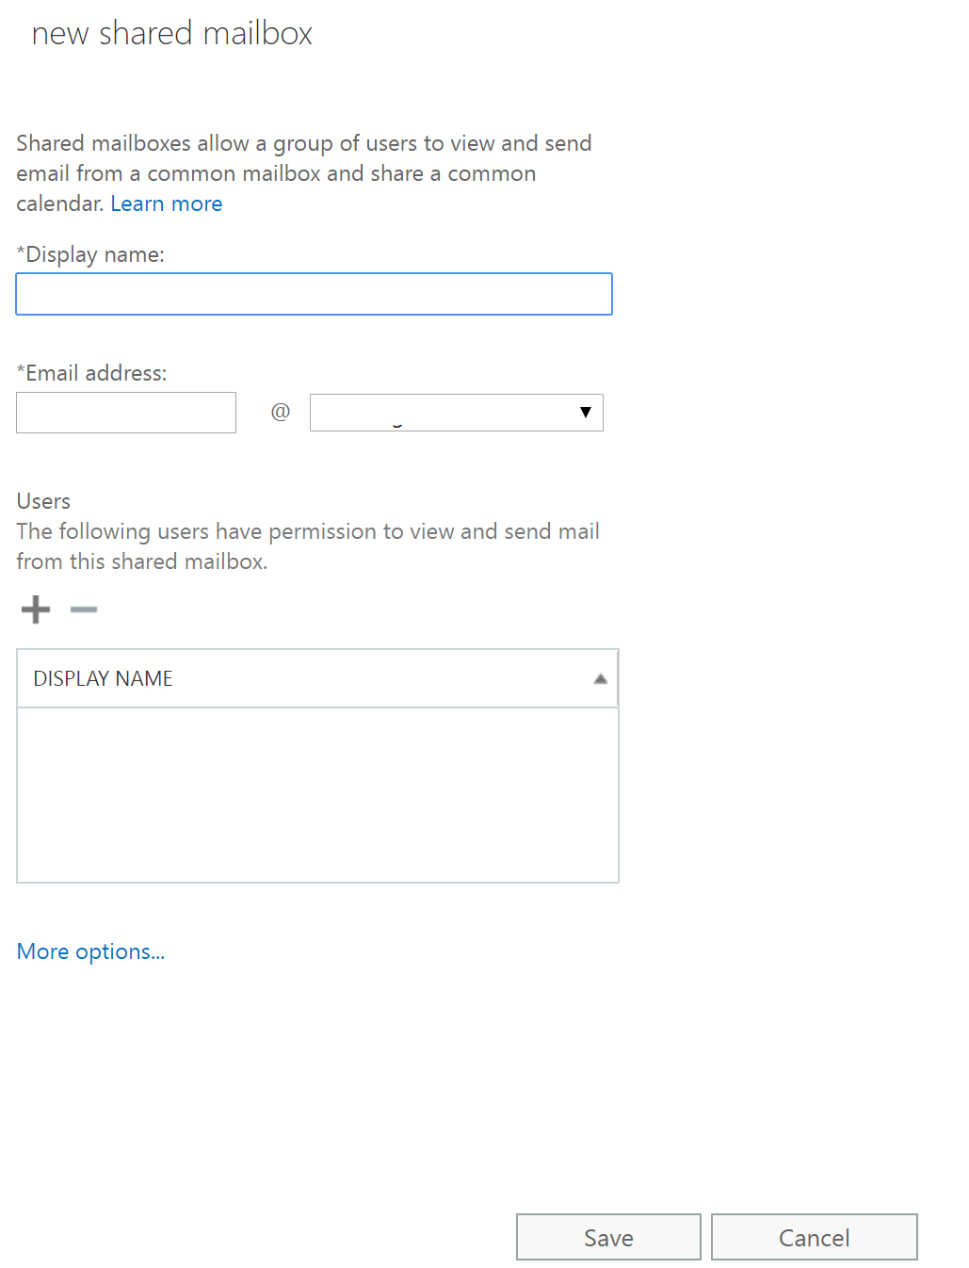Focus the Display name text field
This screenshot has width=969, height=1268.
[314, 294]
